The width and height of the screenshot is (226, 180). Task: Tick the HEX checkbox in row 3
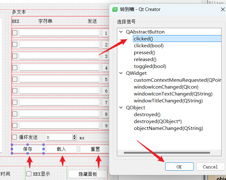tap(15, 56)
